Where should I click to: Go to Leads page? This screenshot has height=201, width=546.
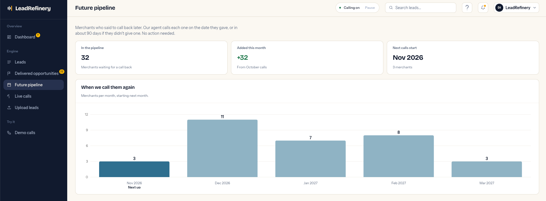tap(34, 62)
